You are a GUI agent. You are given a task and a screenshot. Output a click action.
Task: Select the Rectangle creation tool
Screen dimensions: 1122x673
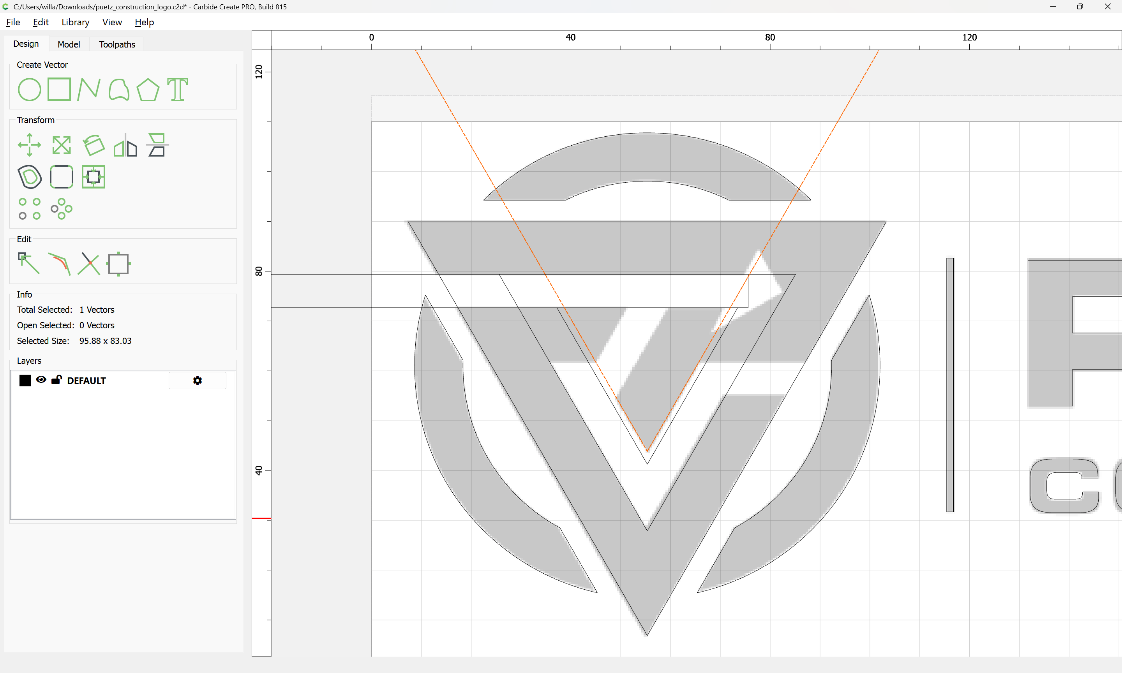59,89
